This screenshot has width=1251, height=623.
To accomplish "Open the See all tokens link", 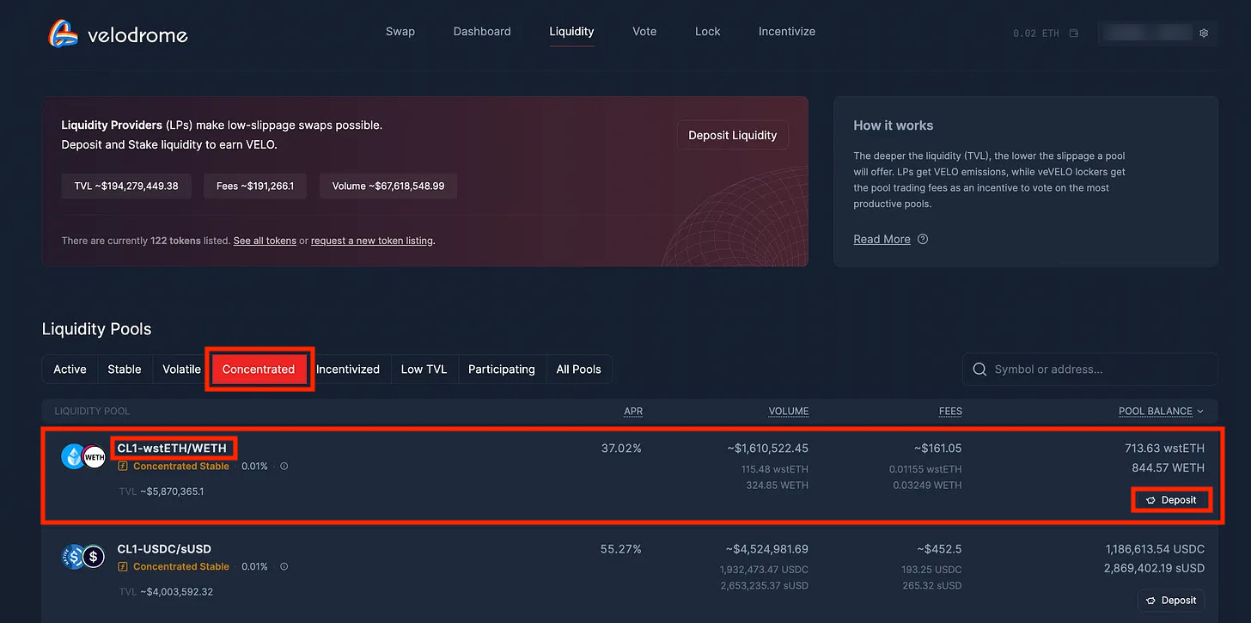I will 265,241.
